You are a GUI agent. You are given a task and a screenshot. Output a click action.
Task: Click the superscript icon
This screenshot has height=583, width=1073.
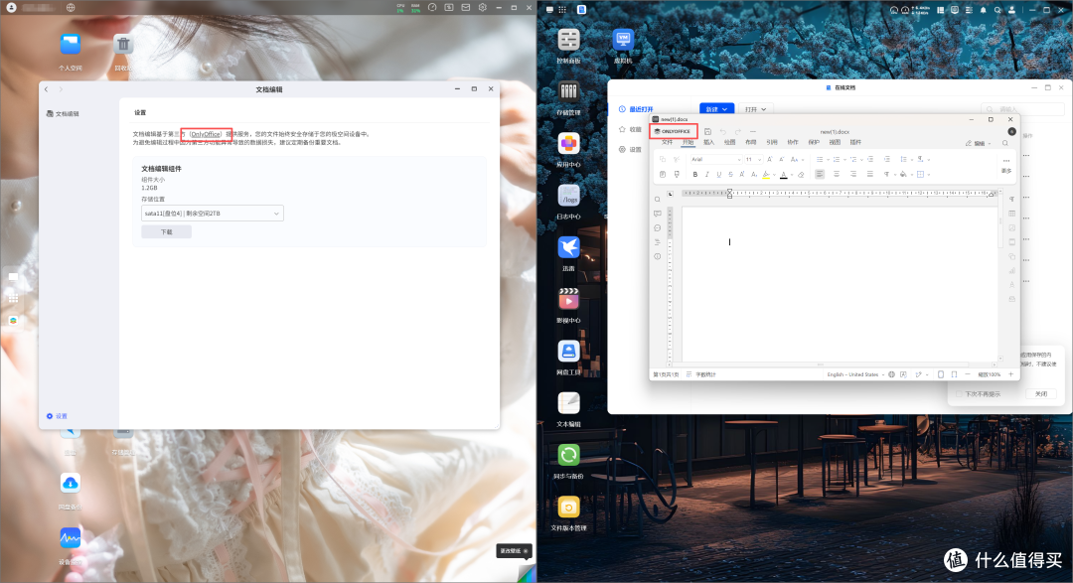click(742, 175)
